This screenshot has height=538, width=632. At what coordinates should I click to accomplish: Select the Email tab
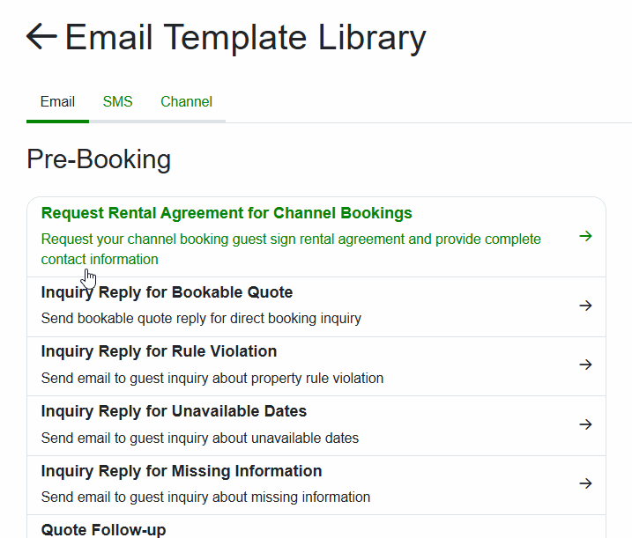pyautogui.click(x=57, y=101)
